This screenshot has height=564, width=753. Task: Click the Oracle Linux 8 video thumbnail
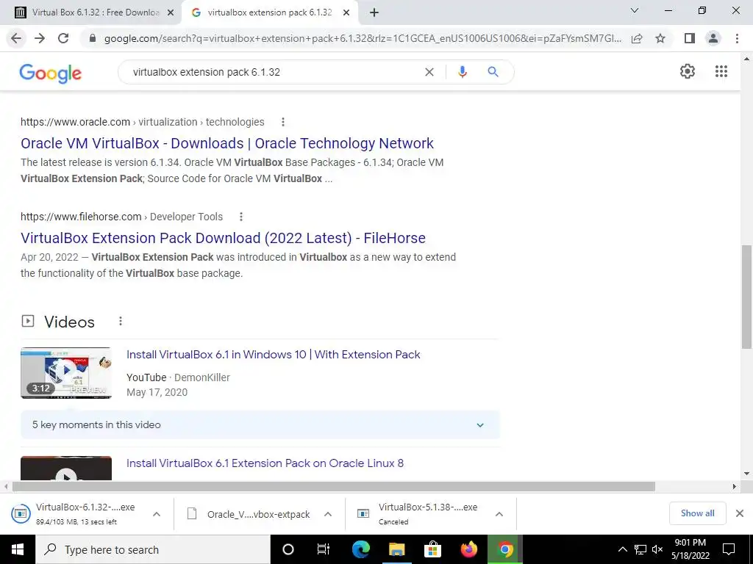(x=66, y=469)
